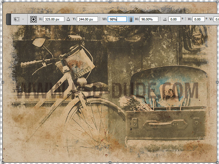Image resolution: width=219 pixels, height=164 pixels.
Task: Grab the right-middle transform handle
Action: (217, 82)
